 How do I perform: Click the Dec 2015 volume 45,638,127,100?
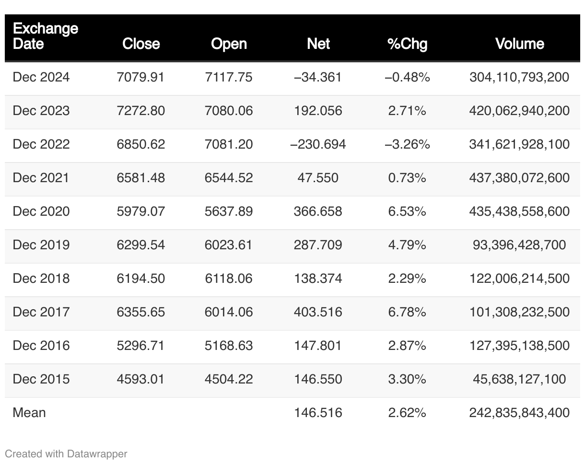pos(519,379)
